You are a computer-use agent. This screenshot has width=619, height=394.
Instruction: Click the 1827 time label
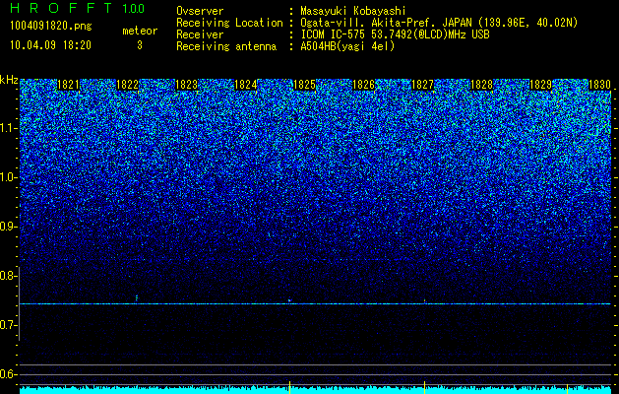[423, 85]
